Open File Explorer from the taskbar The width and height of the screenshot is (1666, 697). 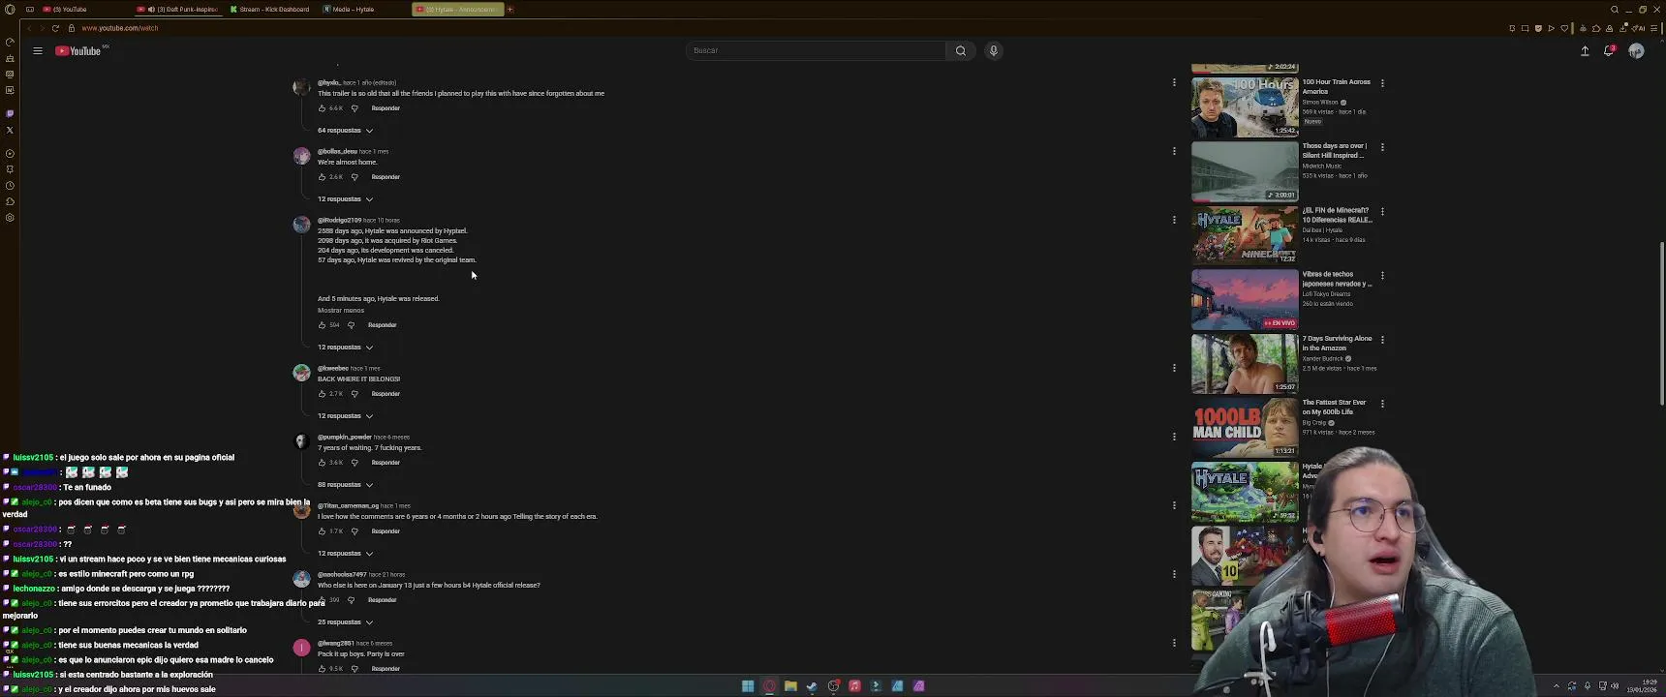pos(790,686)
